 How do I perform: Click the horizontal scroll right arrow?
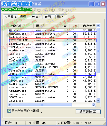point(94,105)
